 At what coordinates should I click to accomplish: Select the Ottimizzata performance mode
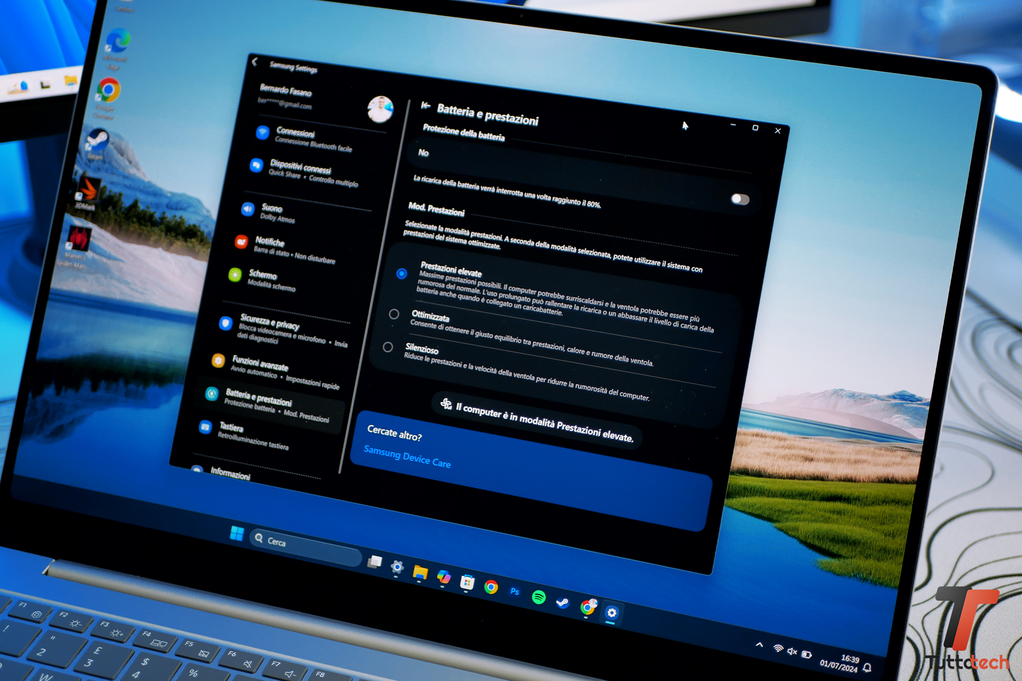click(394, 314)
